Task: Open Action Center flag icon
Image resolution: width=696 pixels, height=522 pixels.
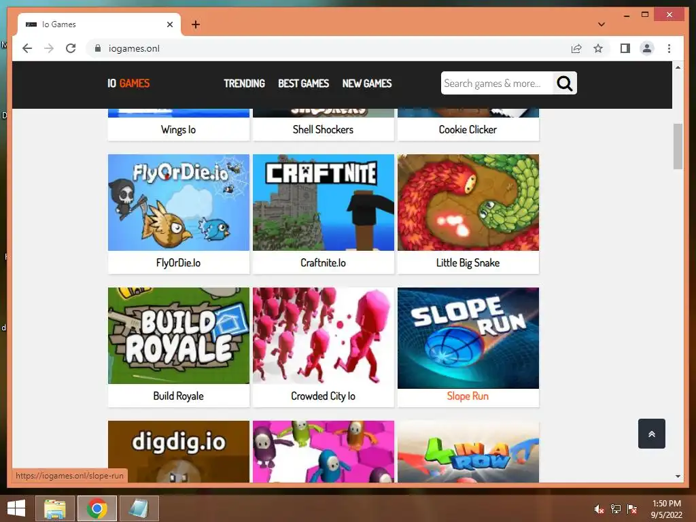Action: pos(632,509)
